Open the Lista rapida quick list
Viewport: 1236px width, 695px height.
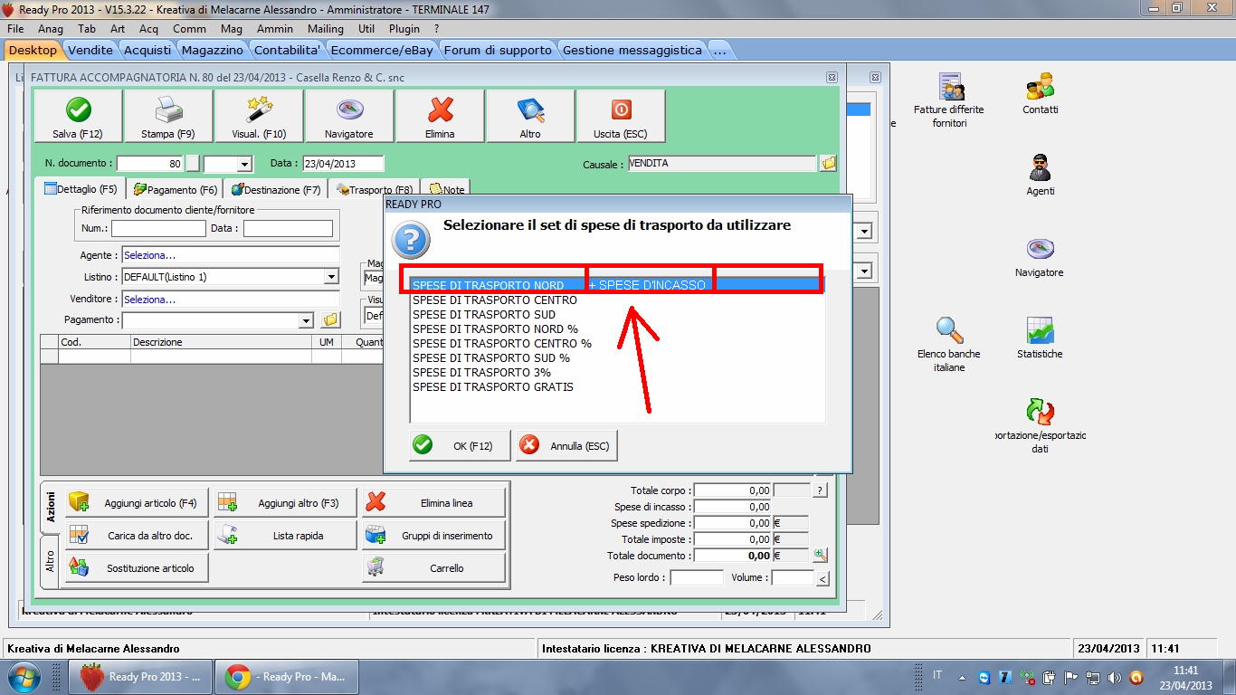click(x=284, y=536)
